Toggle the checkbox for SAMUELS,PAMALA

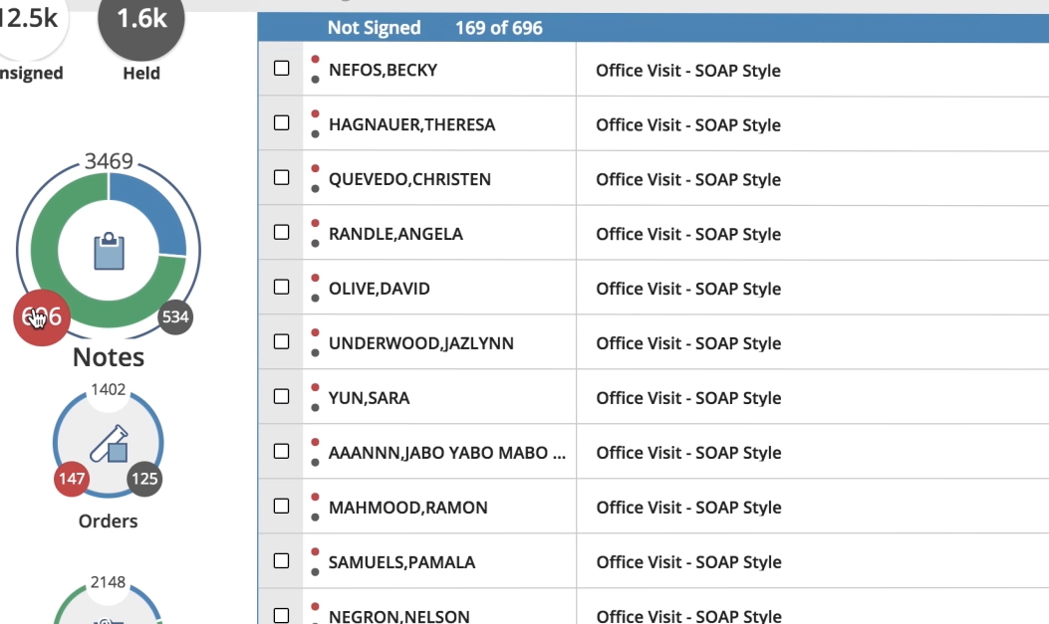pos(282,560)
